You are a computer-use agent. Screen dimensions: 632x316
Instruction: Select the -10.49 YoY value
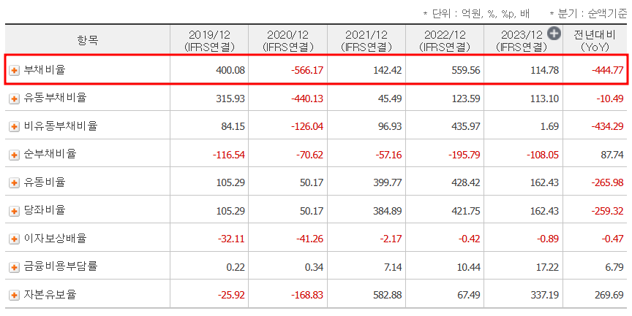(610, 99)
